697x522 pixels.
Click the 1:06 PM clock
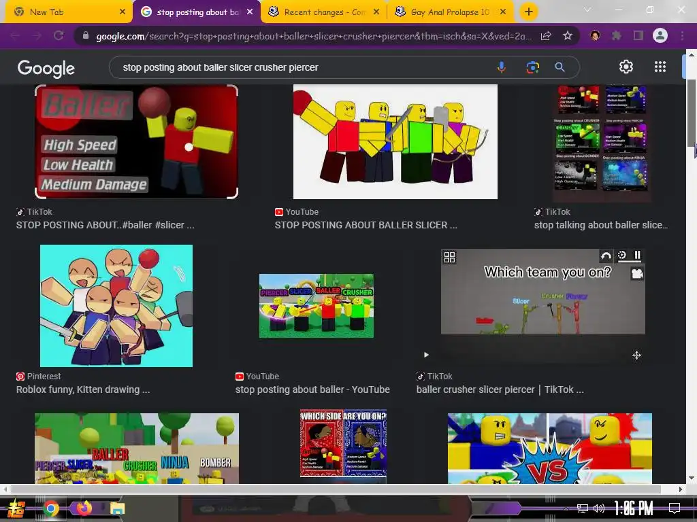pos(634,508)
